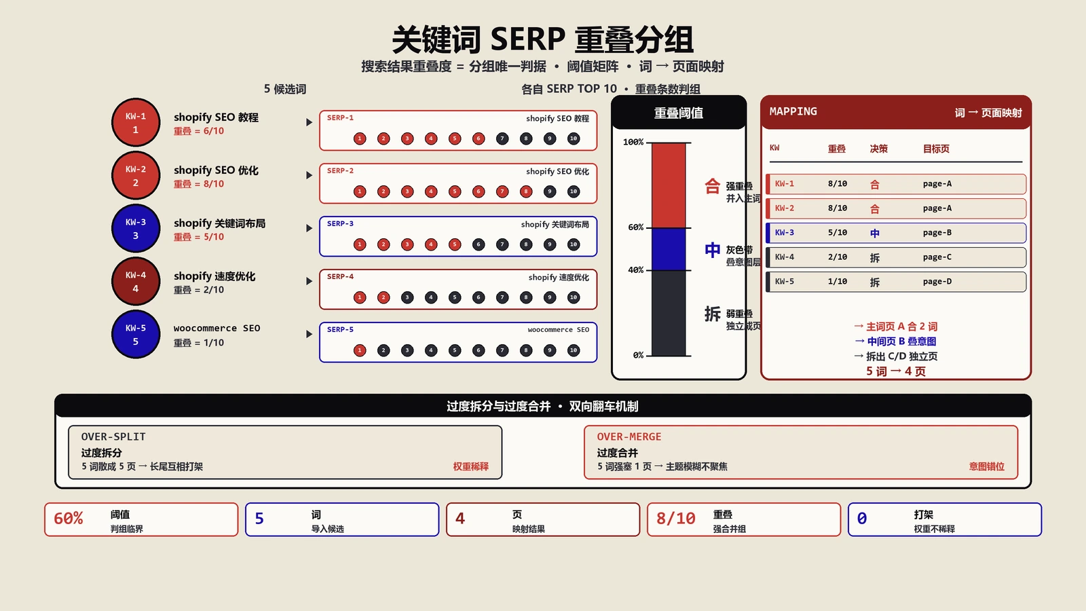The width and height of the screenshot is (1086, 611).
Task: Click the 5 词 → 4 页 summary text
Action: point(896,371)
